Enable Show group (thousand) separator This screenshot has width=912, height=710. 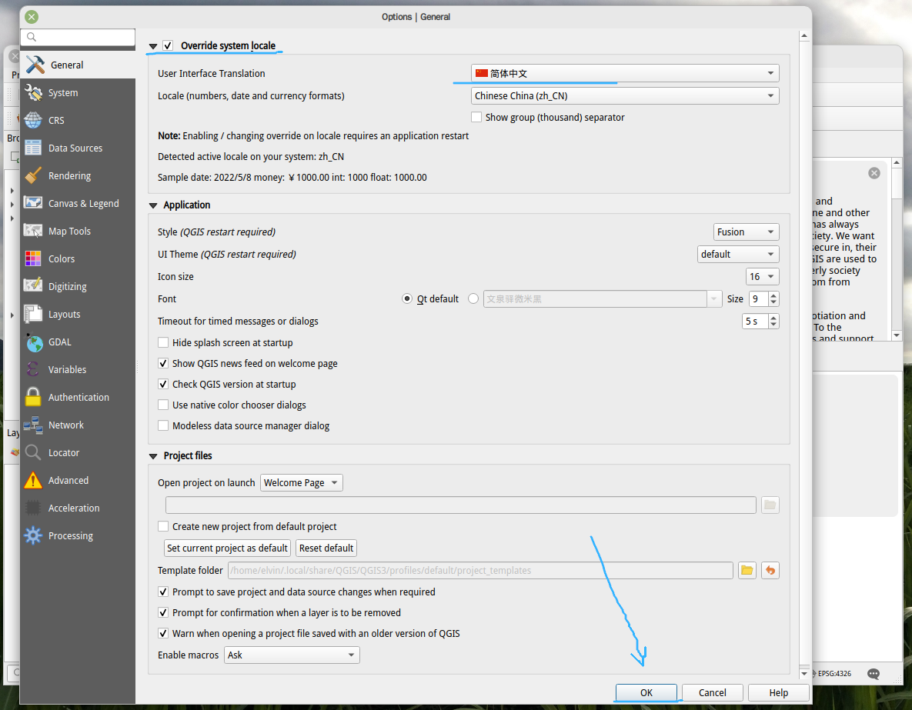[476, 117]
